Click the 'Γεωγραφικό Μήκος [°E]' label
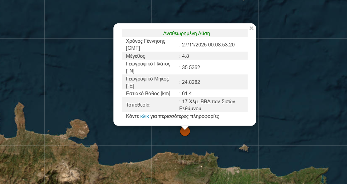Image resolution: width=347 pixels, height=184 pixels. coord(147,82)
